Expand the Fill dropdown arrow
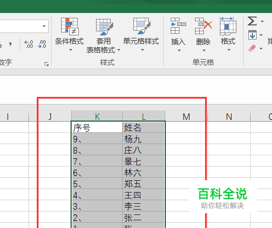 [x=261, y=35]
